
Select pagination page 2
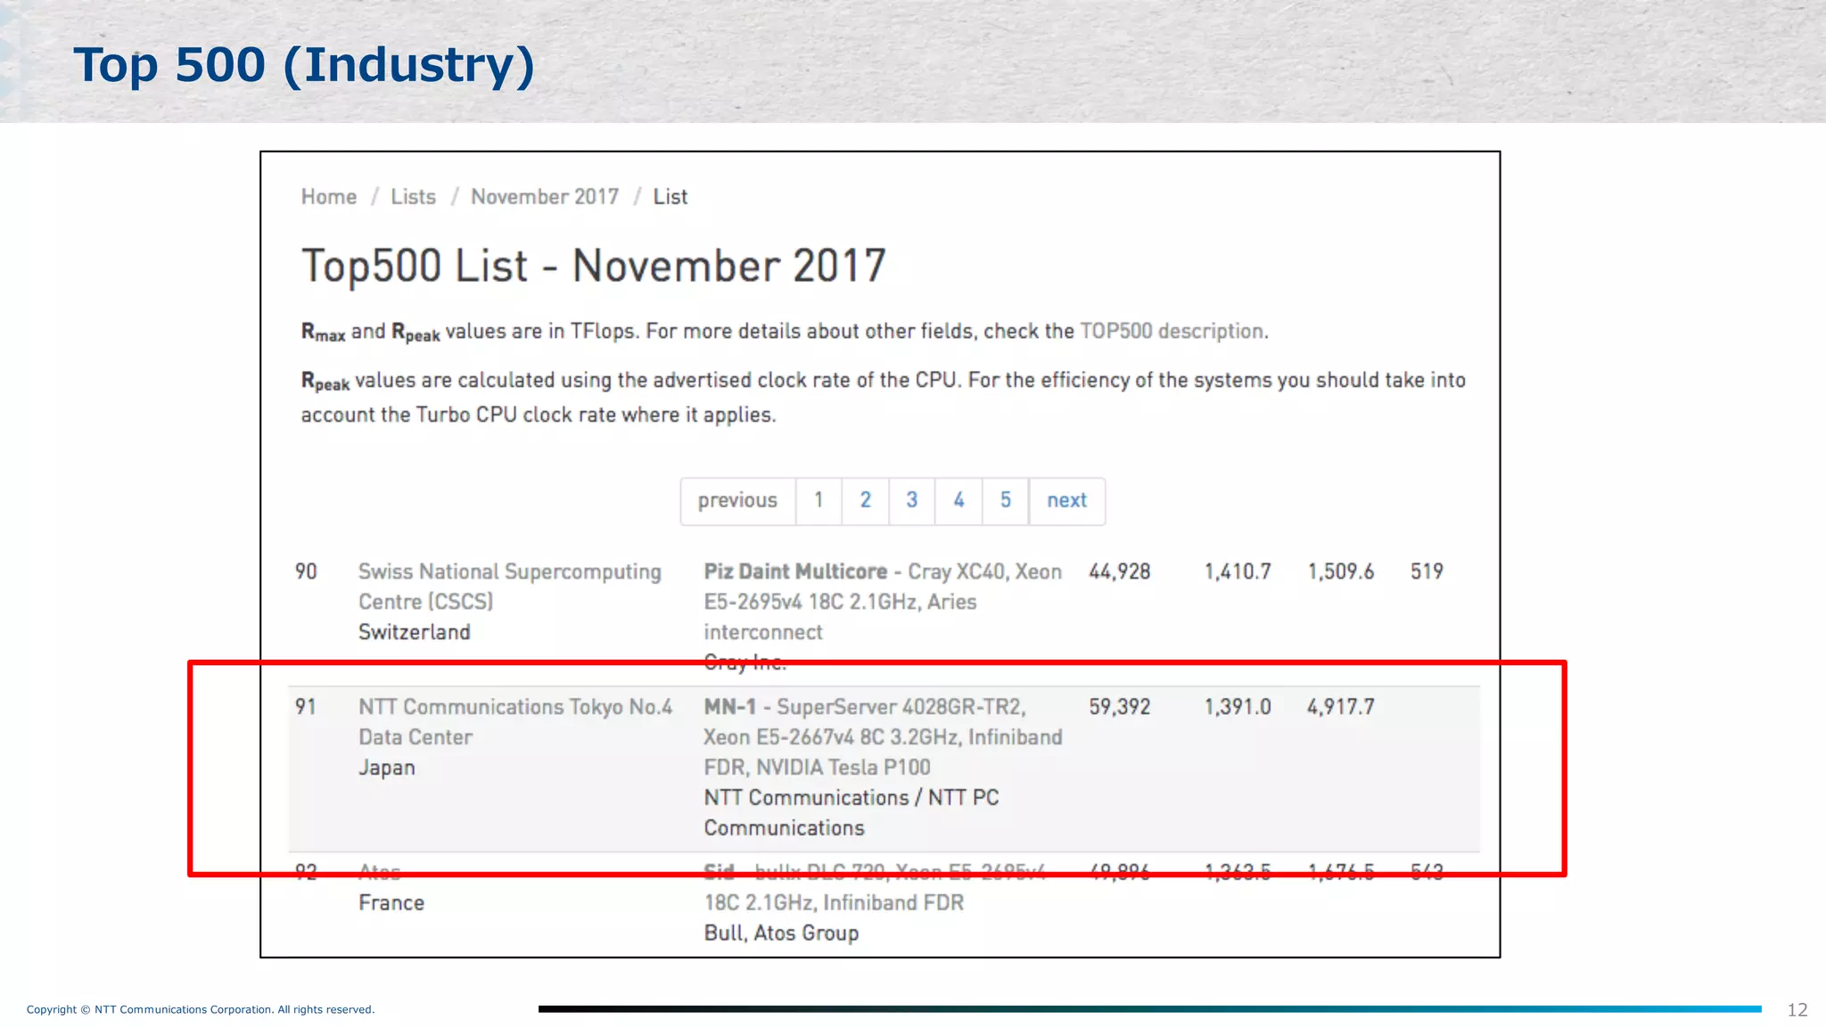coord(865,500)
